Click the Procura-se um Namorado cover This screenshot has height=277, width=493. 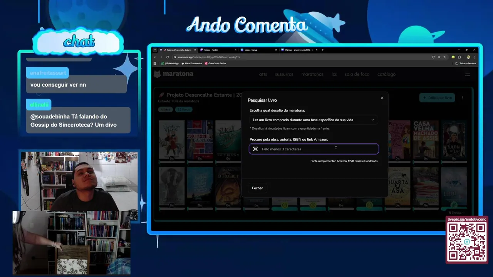(200, 139)
